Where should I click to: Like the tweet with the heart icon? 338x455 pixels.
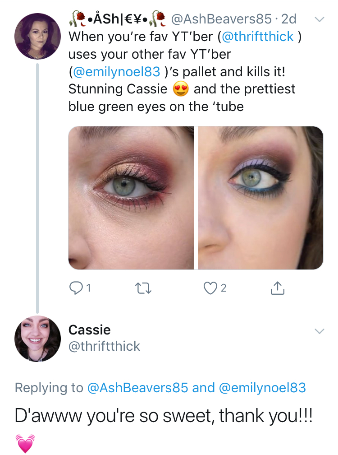click(x=210, y=288)
